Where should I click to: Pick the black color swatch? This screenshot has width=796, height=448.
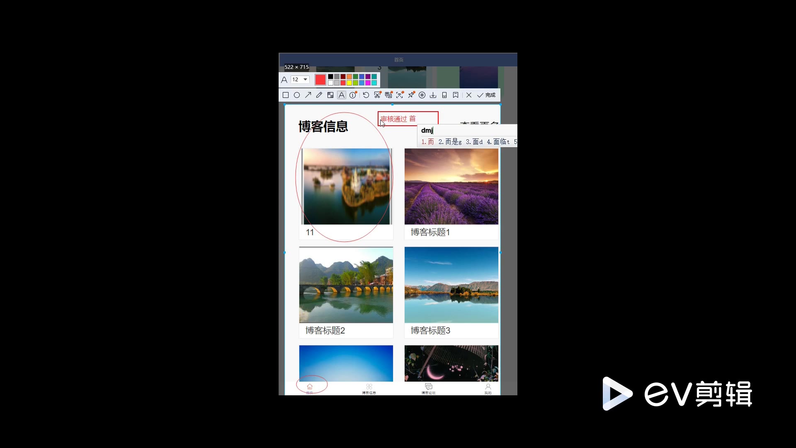point(330,76)
